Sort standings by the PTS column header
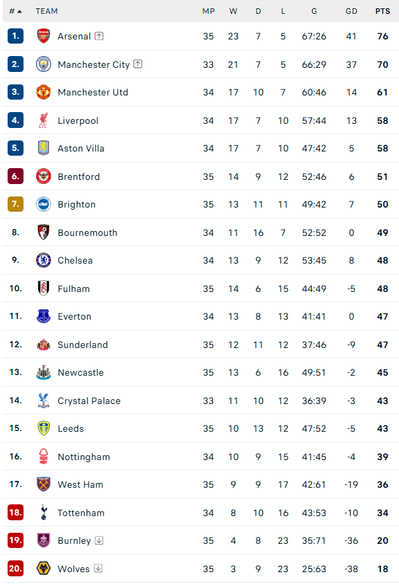 coord(382,11)
